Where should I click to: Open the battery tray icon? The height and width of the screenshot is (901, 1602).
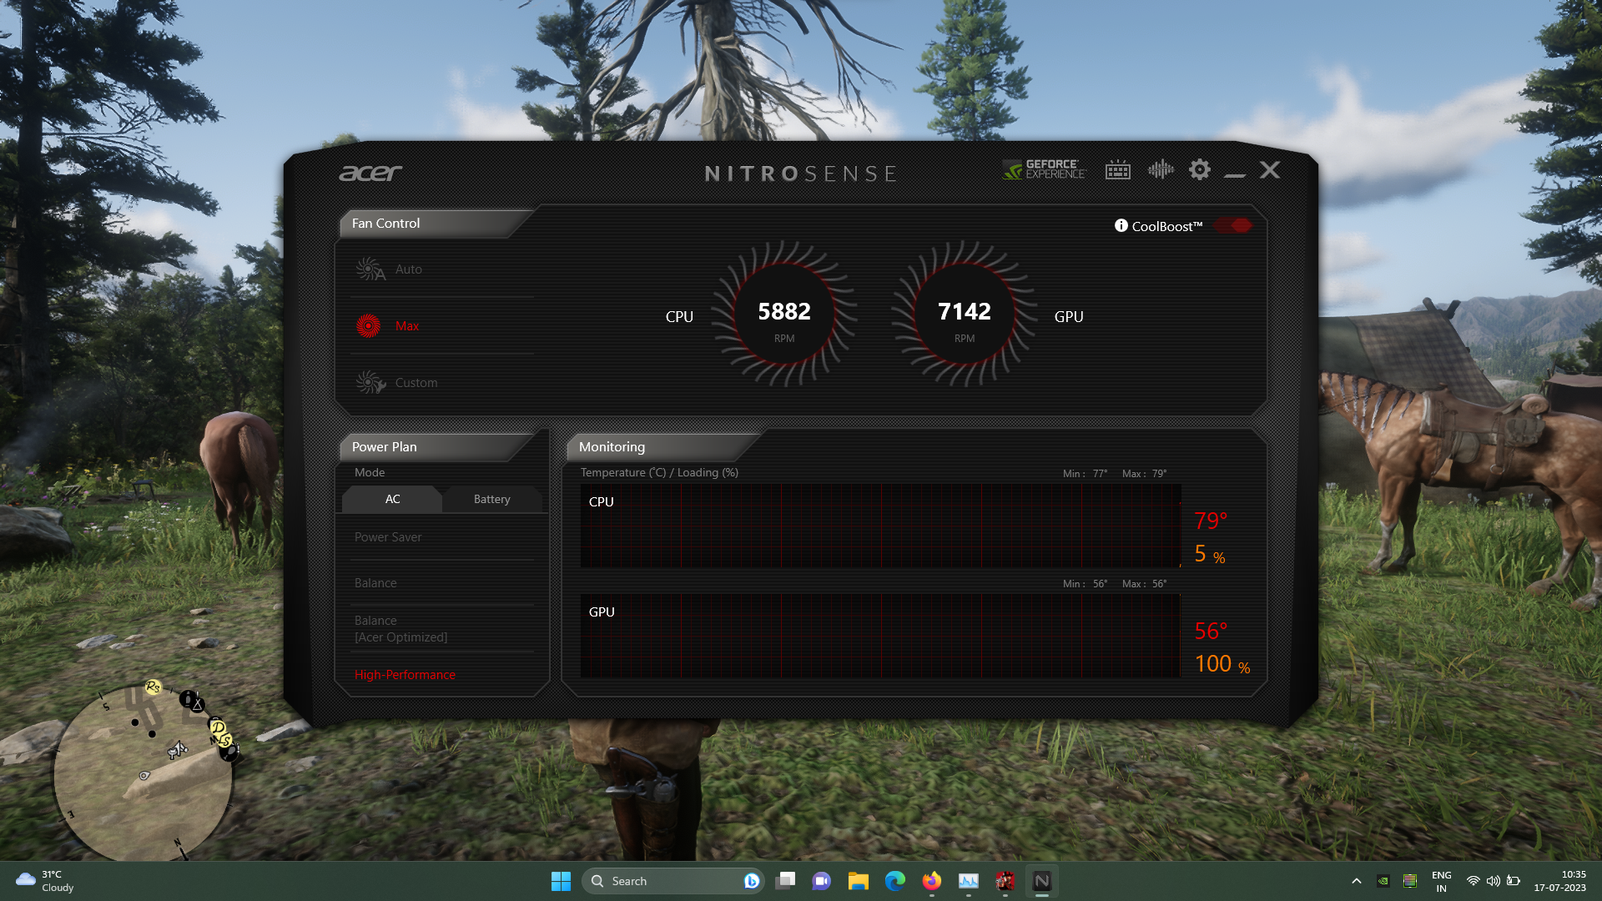[1514, 881]
